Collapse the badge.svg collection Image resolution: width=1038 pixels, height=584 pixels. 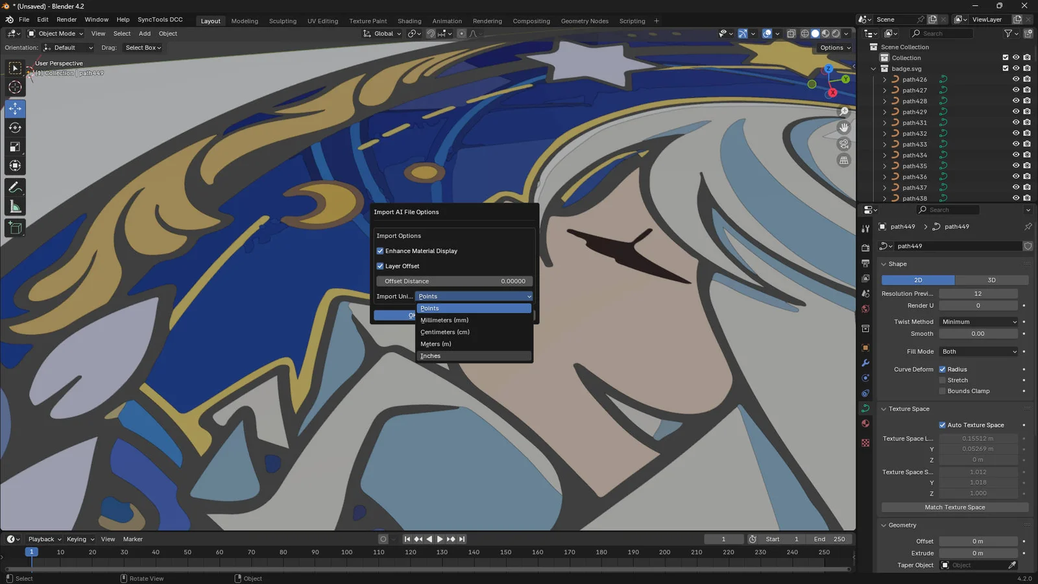[x=874, y=68]
